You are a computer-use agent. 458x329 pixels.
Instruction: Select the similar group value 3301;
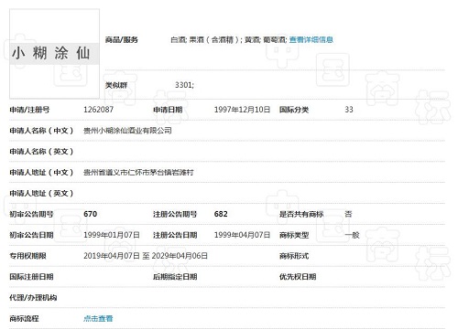tap(184, 85)
